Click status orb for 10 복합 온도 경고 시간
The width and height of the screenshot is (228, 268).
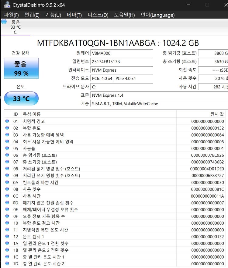(x=7, y=223)
